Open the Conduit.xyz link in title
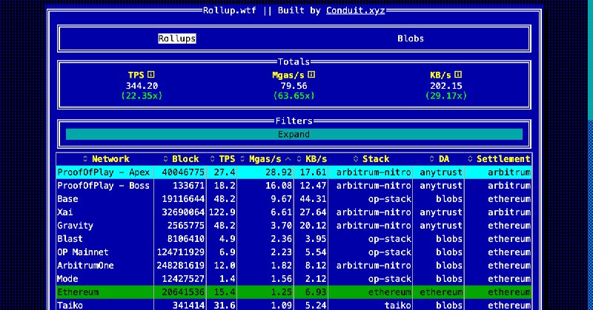 click(355, 10)
